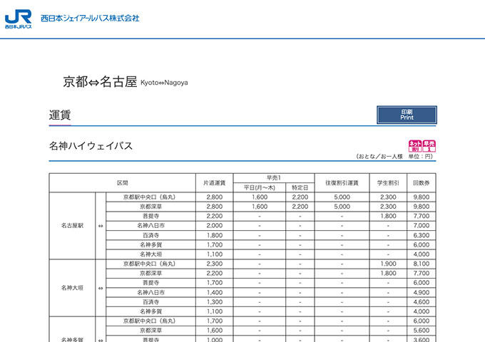Image resolution: width=485 pixels, height=342 pixels.
Task: Select the 片道運賃 column header
Action: [x=214, y=183]
